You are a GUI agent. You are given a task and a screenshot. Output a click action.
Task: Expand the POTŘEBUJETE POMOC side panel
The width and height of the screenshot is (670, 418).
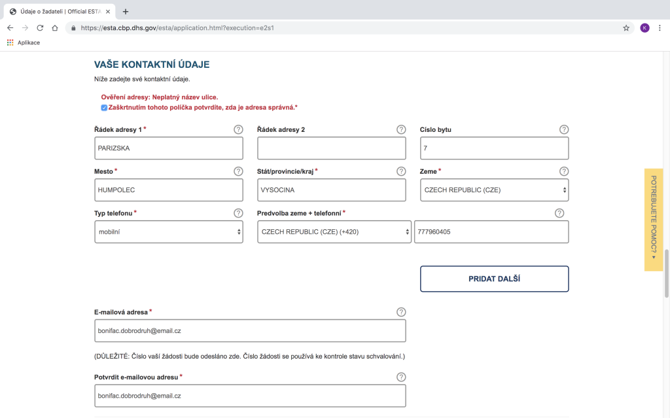(653, 219)
